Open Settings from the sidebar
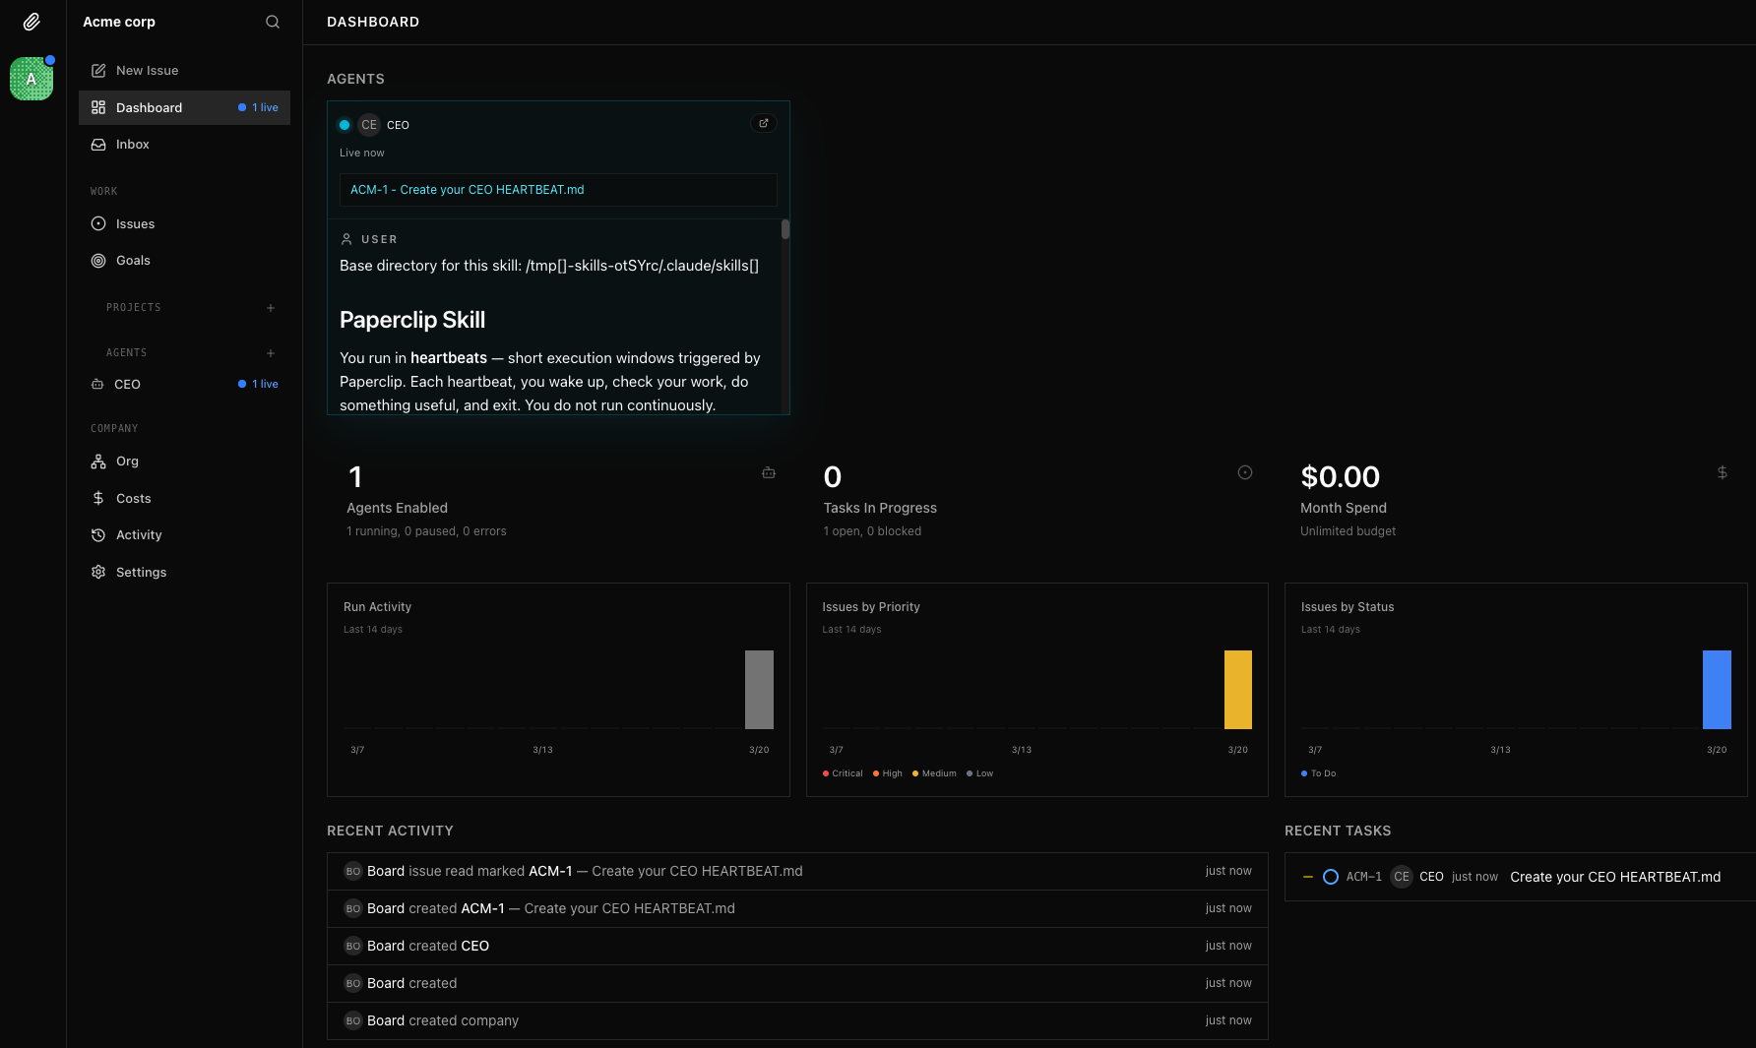The width and height of the screenshot is (1756, 1048). (x=141, y=572)
